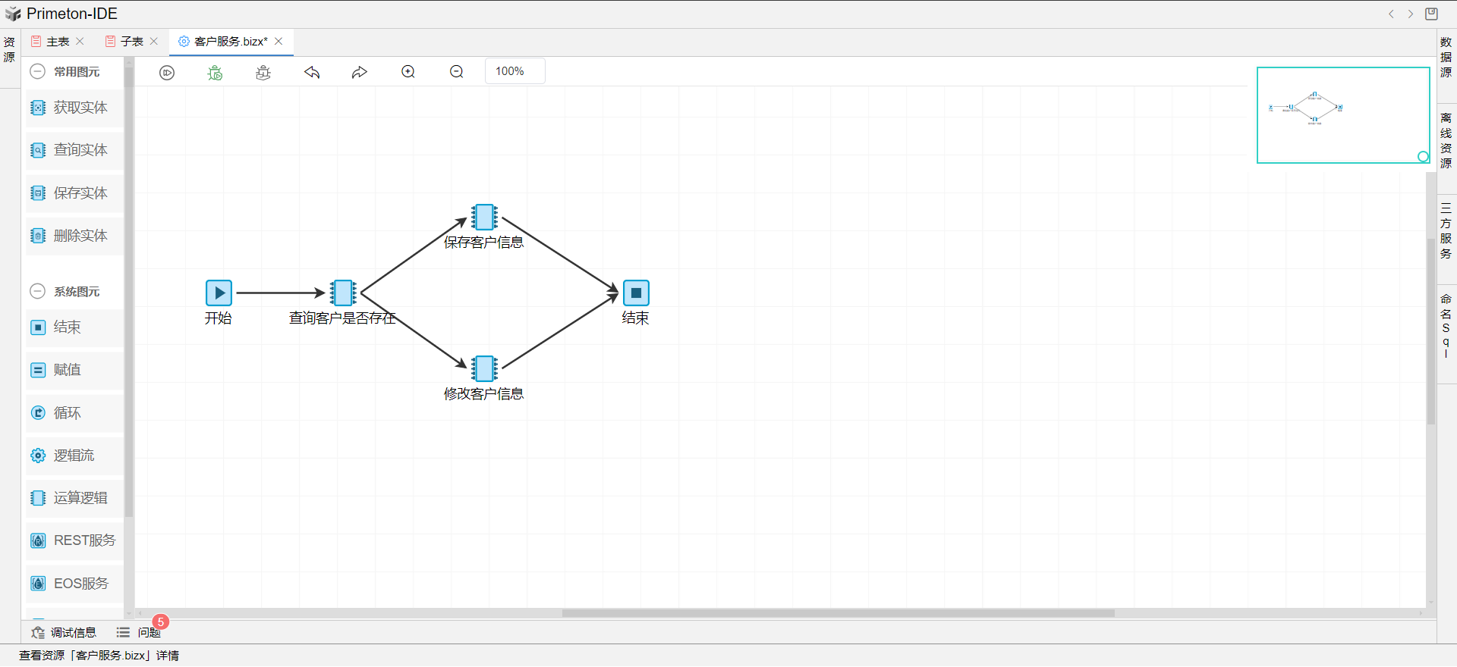Viewport: 1457px width, 667px height.
Task: Close the 客户服务.bizx tab
Action: pos(278,42)
